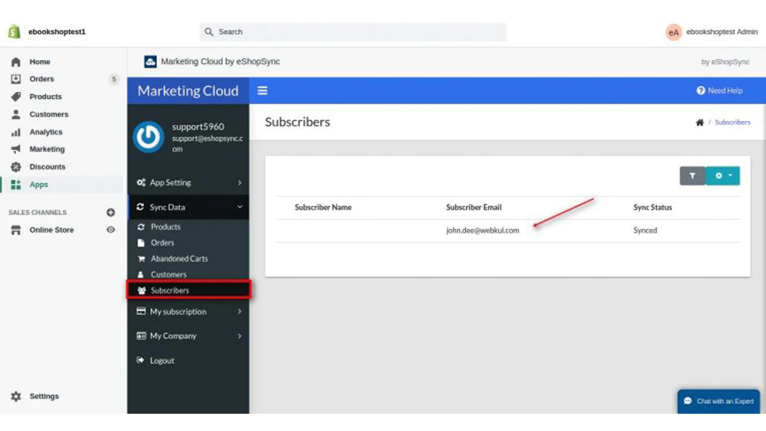Click the Need Help question icon
This screenshot has height=431, width=766.
[x=701, y=91]
